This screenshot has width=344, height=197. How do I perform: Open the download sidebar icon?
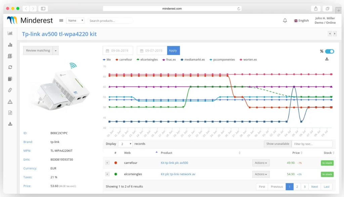click(x=10, y=124)
